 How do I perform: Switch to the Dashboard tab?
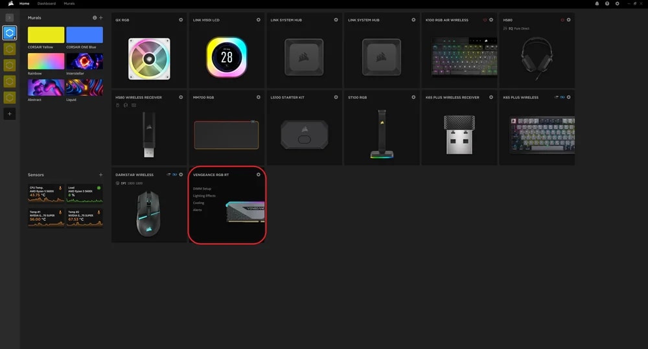[x=46, y=3]
